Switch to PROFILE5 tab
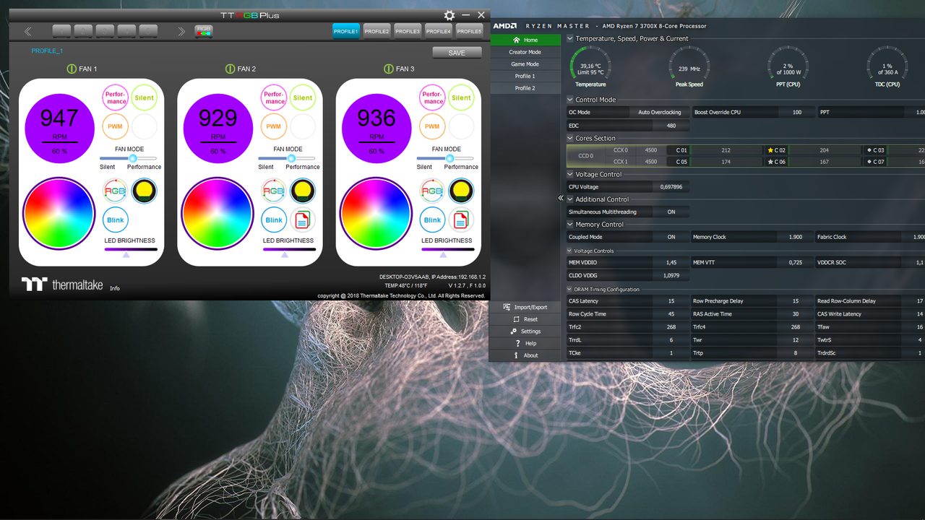The height and width of the screenshot is (520, 925). point(469,31)
